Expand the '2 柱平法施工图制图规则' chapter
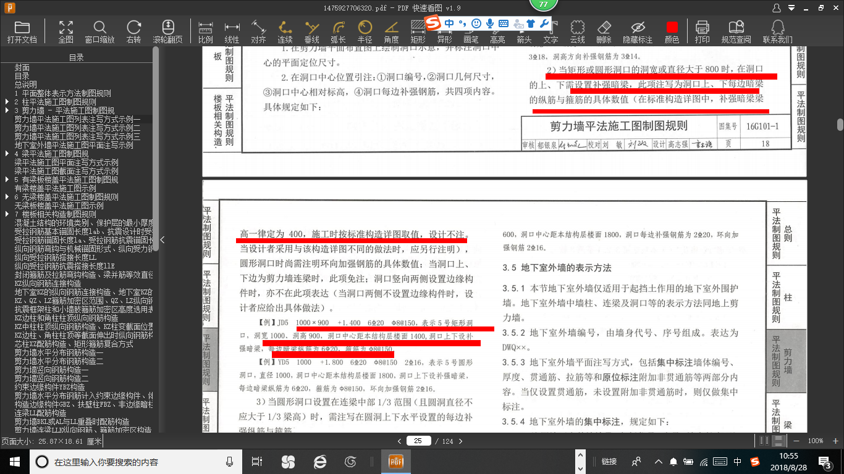Viewport: 844px width, 474px height. 7,102
